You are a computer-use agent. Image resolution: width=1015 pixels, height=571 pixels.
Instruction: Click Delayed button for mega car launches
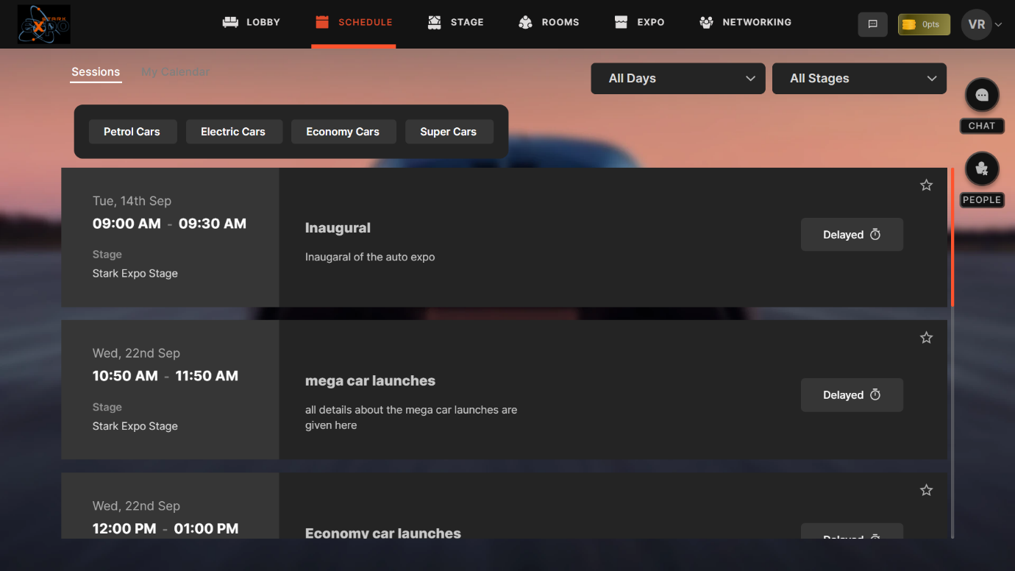click(852, 395)
